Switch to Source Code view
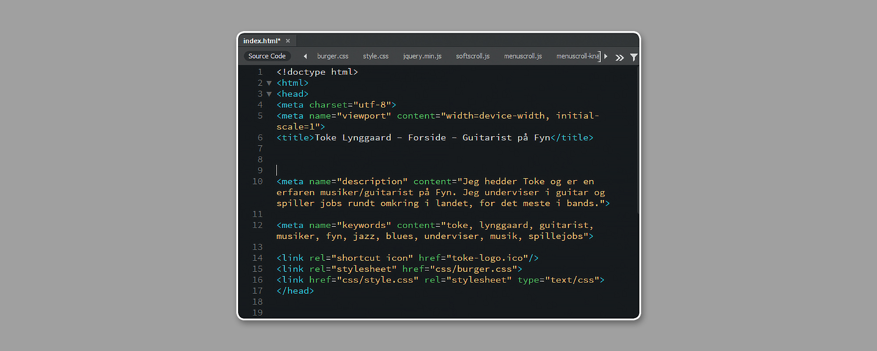This screenshot has height=351, width=877. (267, 56)
